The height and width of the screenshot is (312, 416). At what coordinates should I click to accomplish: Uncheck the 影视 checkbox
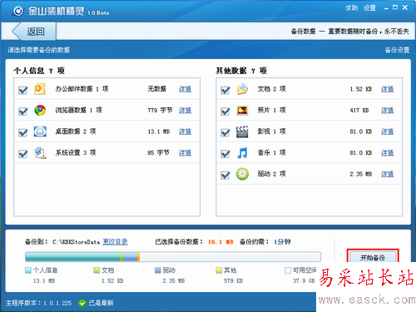pos(225,132)
